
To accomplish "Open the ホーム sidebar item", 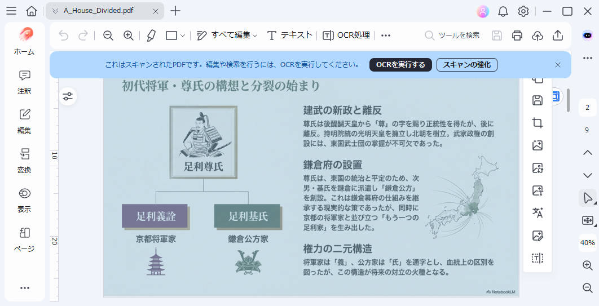I will point(24,41).
